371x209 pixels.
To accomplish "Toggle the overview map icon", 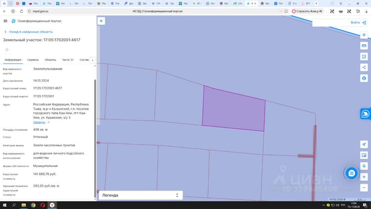I will coord(364,155).
